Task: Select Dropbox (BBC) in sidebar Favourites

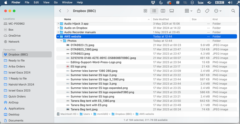Action: 27,54
